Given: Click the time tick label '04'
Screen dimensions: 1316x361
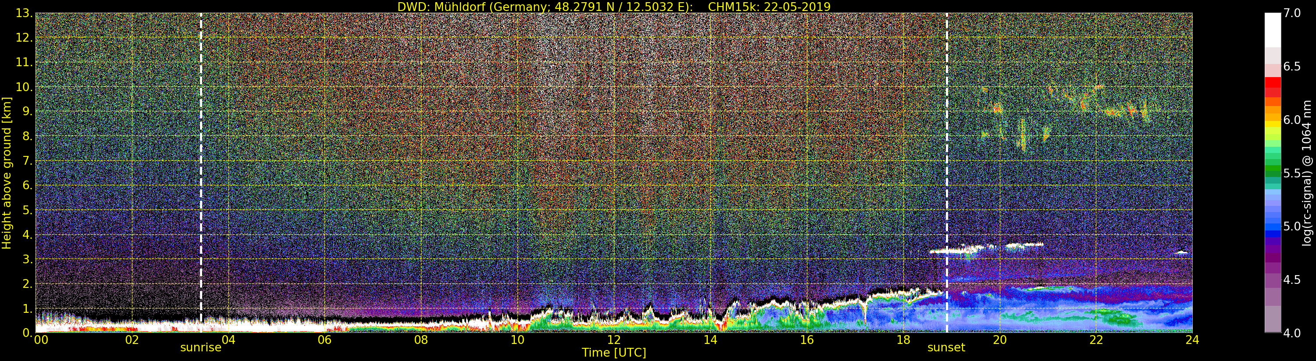Looking at the screenshot, I should click(x=228, y=340).
